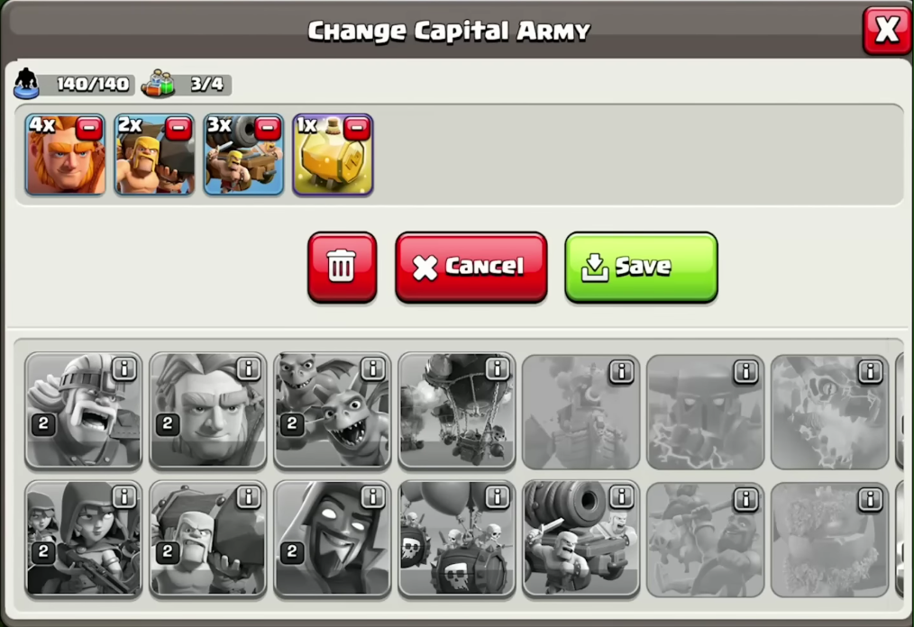Image resolution: width=914 pixels, height=627 pixels.
Task: Save the capital army
Action: (x=641, y=267)
